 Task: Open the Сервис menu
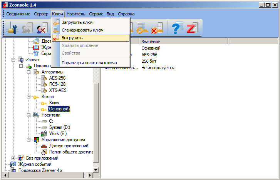pyautogui.click(x=96, y=14)
